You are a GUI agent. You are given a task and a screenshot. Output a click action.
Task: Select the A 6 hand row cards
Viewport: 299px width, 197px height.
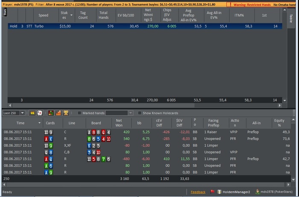tap(48, 166)
